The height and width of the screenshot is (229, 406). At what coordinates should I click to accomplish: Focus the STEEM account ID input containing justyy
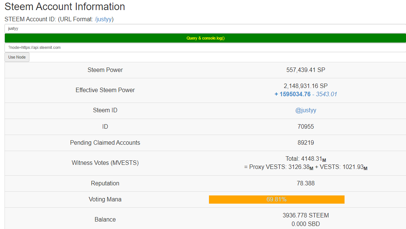coord(205,28)
